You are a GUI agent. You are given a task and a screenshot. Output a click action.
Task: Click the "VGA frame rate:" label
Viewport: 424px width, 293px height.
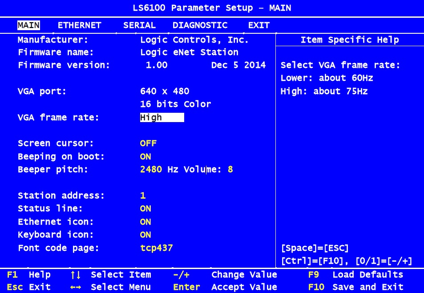(x=58, y=118)
